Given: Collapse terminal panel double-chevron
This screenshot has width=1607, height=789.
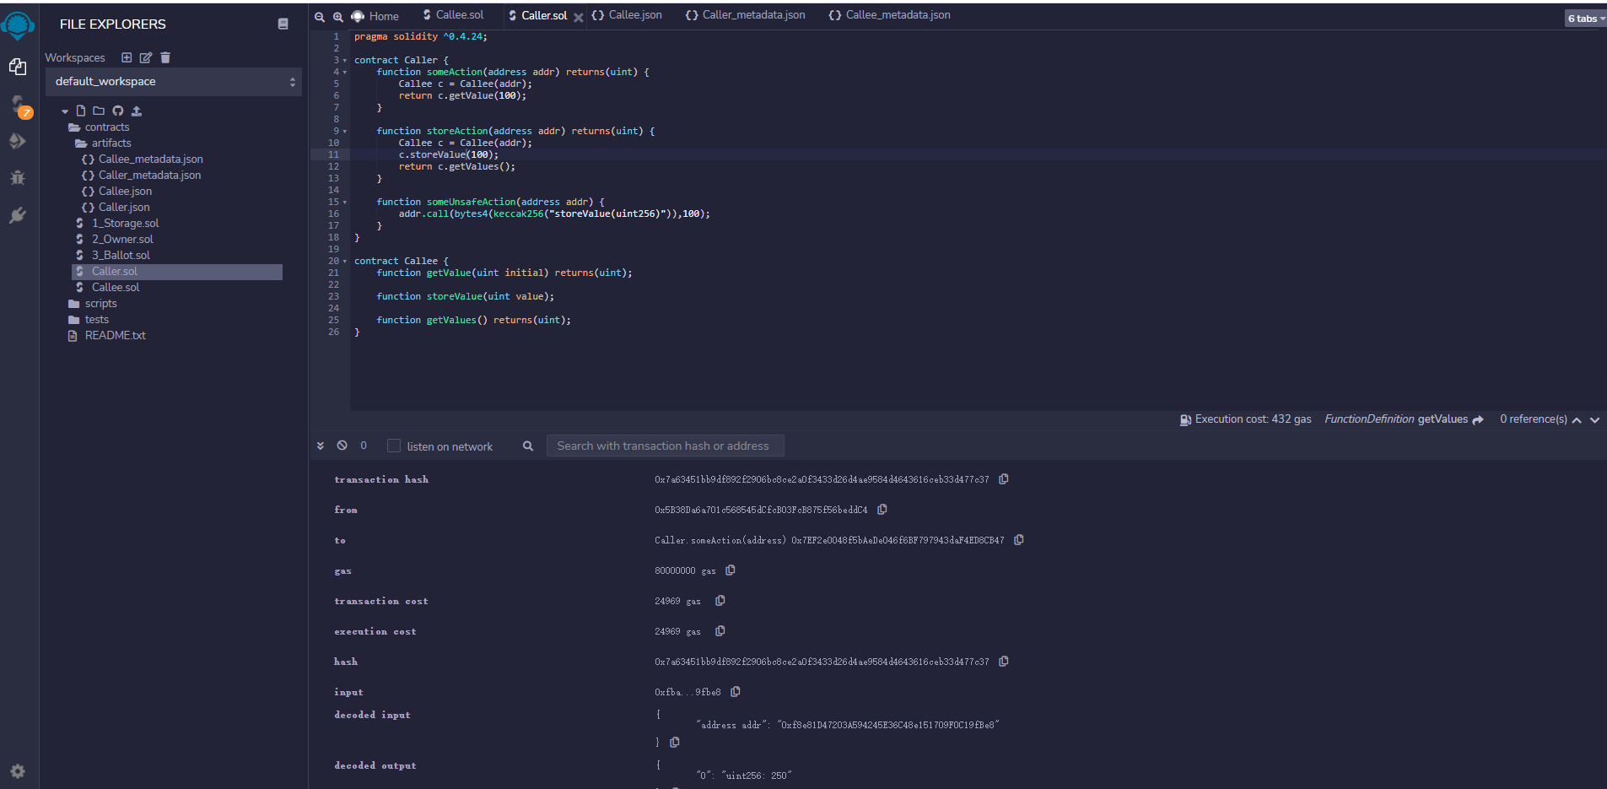Looking at the screenshot, I should 321,446.
